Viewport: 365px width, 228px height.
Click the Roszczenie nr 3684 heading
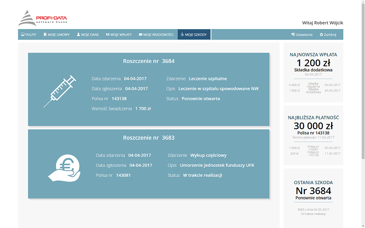(x=149, y=61)
